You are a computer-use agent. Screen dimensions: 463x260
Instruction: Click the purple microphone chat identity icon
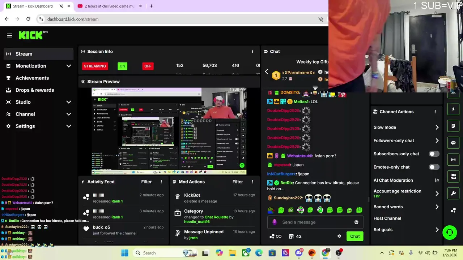coord(274,222)
